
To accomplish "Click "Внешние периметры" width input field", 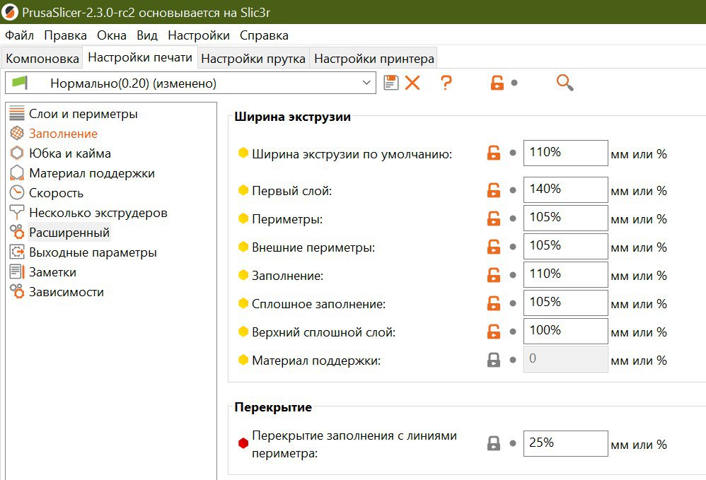I will pos(565,247).
